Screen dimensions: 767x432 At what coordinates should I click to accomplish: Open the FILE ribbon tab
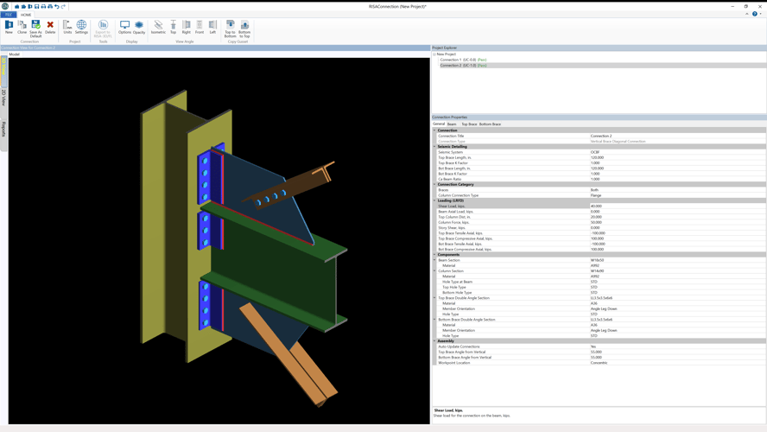[9, 15]
